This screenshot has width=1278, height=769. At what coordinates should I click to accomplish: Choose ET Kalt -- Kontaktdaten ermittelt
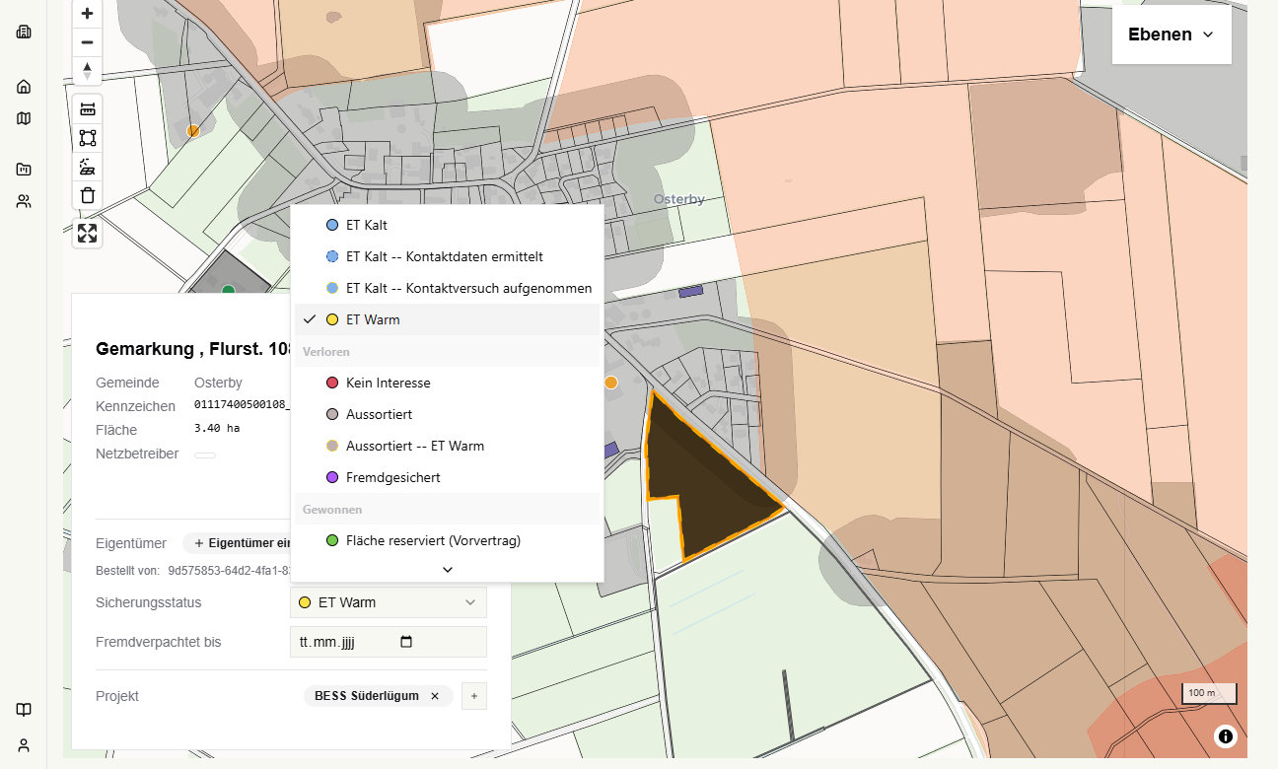pos(448,256)
